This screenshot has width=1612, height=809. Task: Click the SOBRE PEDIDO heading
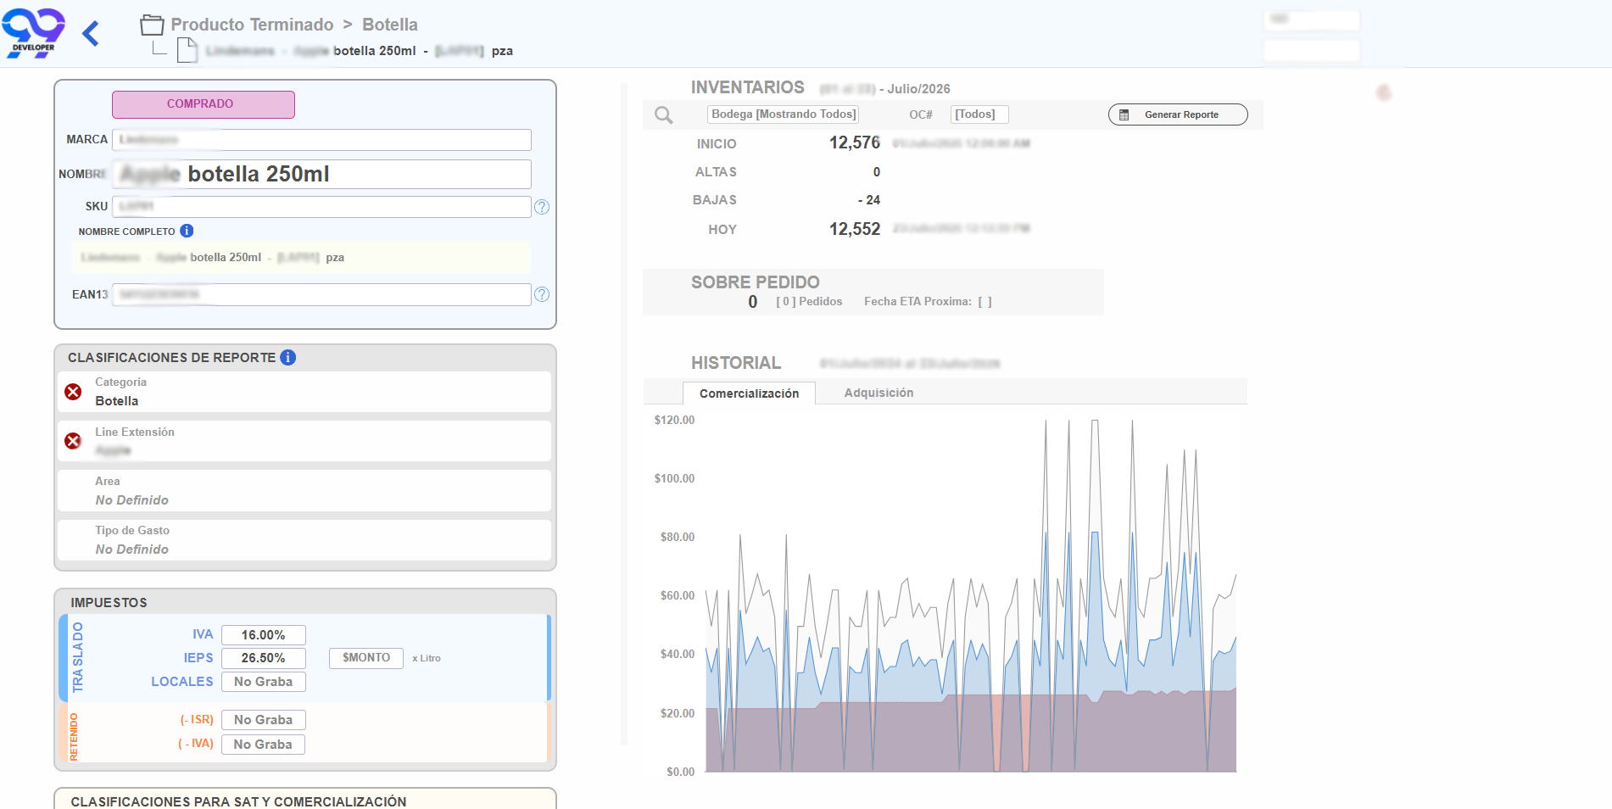click(x=756, y=282)
